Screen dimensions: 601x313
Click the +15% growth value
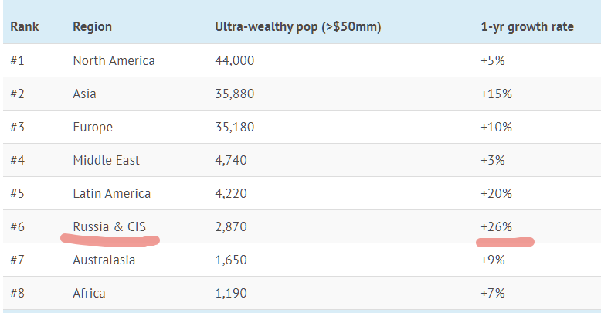pos(496,94)
